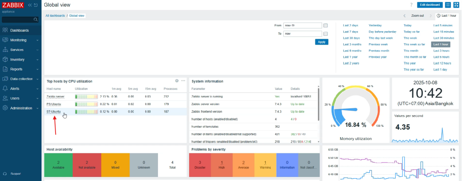The width and height of the screenshot is (462, 181).
Task: Open the From date calendar picker
Action: click(325, 25)
